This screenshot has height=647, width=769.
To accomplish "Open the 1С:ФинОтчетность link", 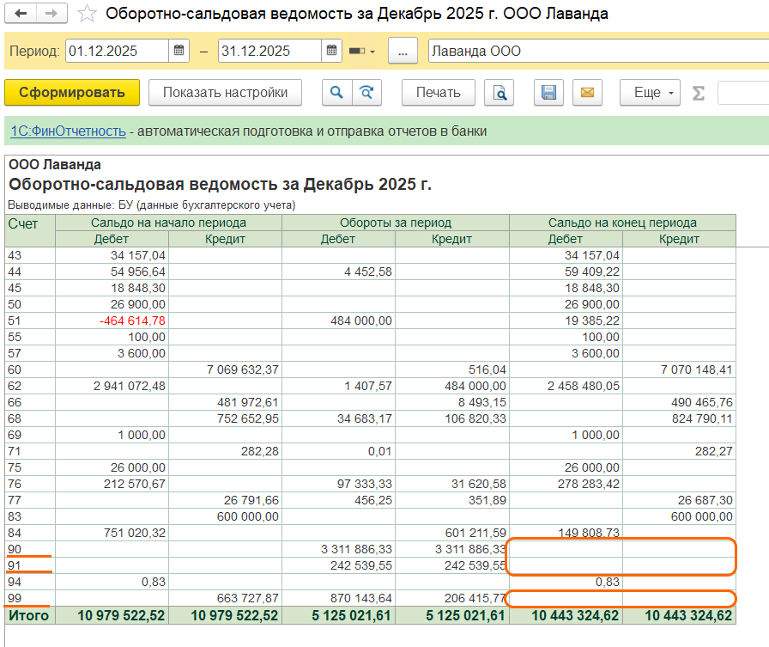I will pyautogui.click(x=68, y=131).
